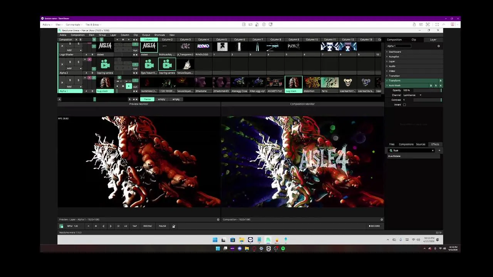Halve the BPM with /2 button
This screenshot has height=277, width=493.
coord(118,226)
